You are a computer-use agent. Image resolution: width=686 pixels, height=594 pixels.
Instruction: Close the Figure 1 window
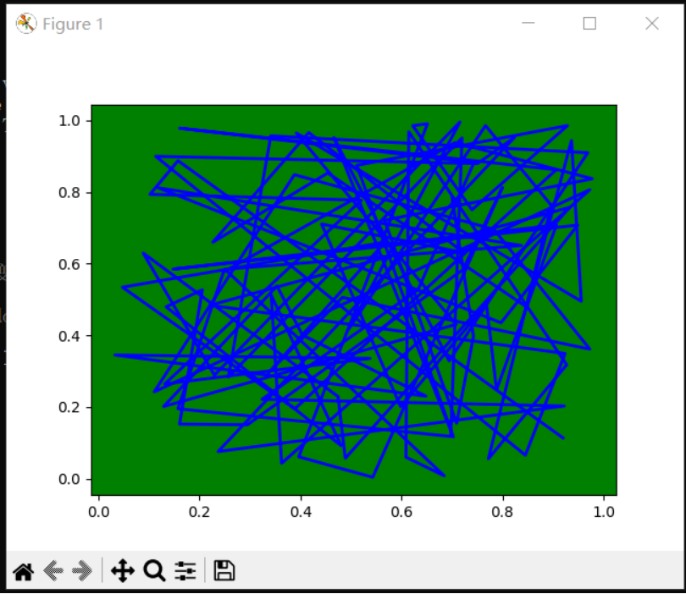tap(652, 23)
